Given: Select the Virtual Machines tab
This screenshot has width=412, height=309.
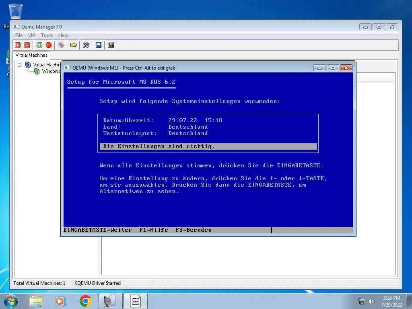Looking at the screenshot, I should pos(31,55).
